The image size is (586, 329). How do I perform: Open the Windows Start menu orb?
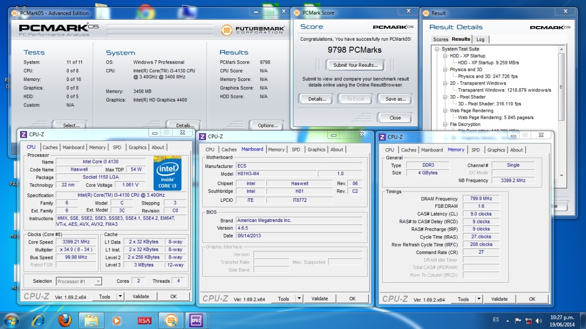click(11, 320)
